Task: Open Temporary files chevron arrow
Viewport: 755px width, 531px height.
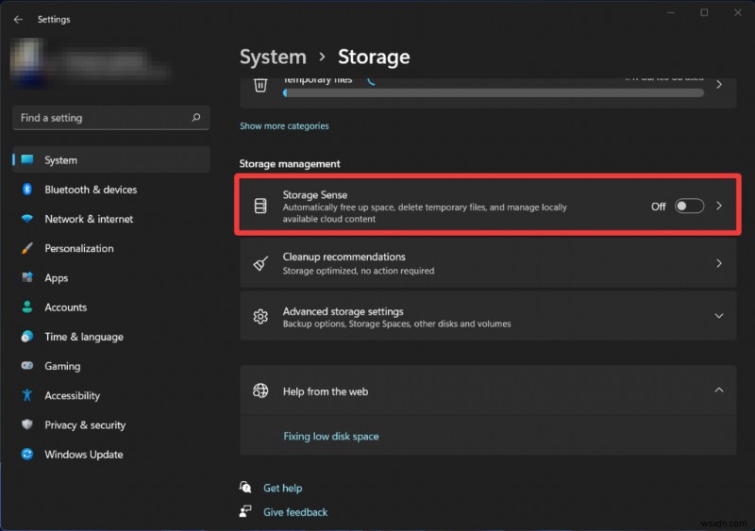Action: [x=719, y=85]
